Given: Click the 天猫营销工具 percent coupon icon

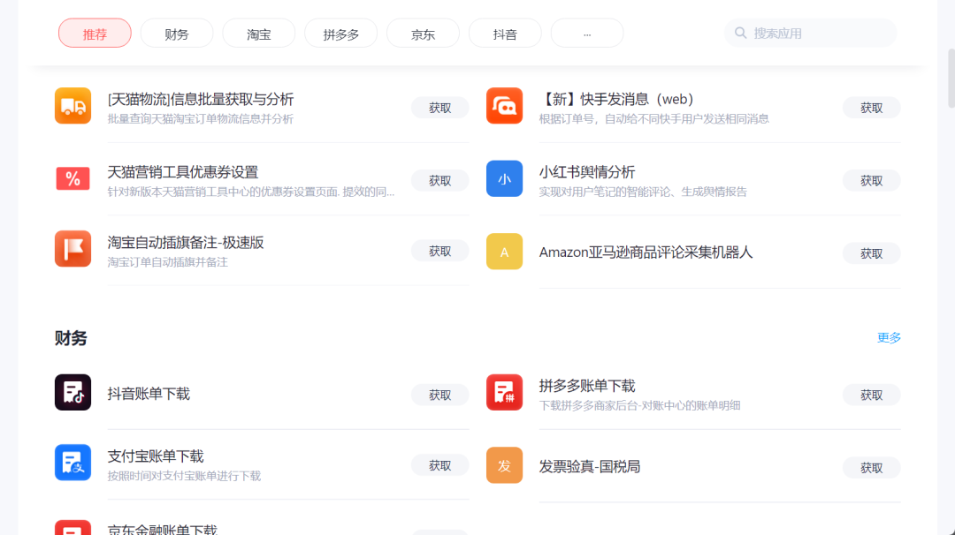Looking at the screenshot, I should click(73, 178).
